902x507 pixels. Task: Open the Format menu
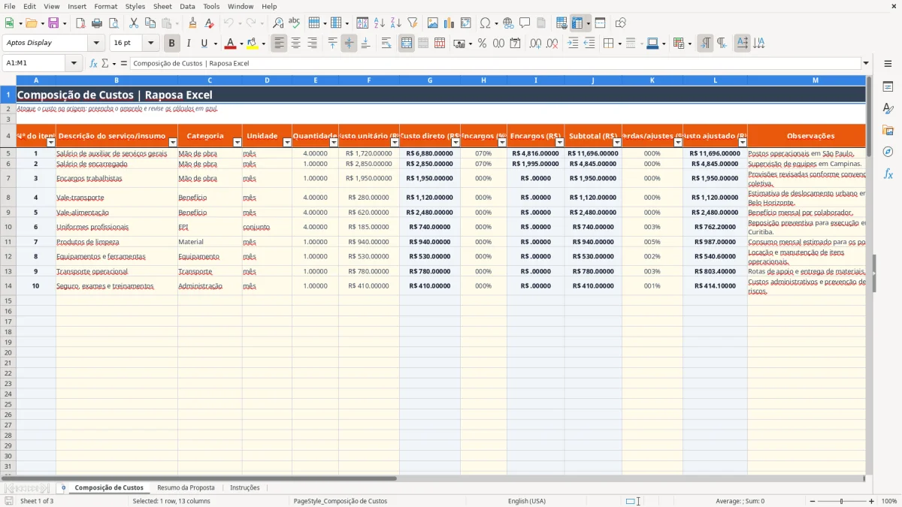106,6
